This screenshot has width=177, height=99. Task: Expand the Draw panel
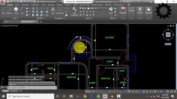click(x=15, y=18)
